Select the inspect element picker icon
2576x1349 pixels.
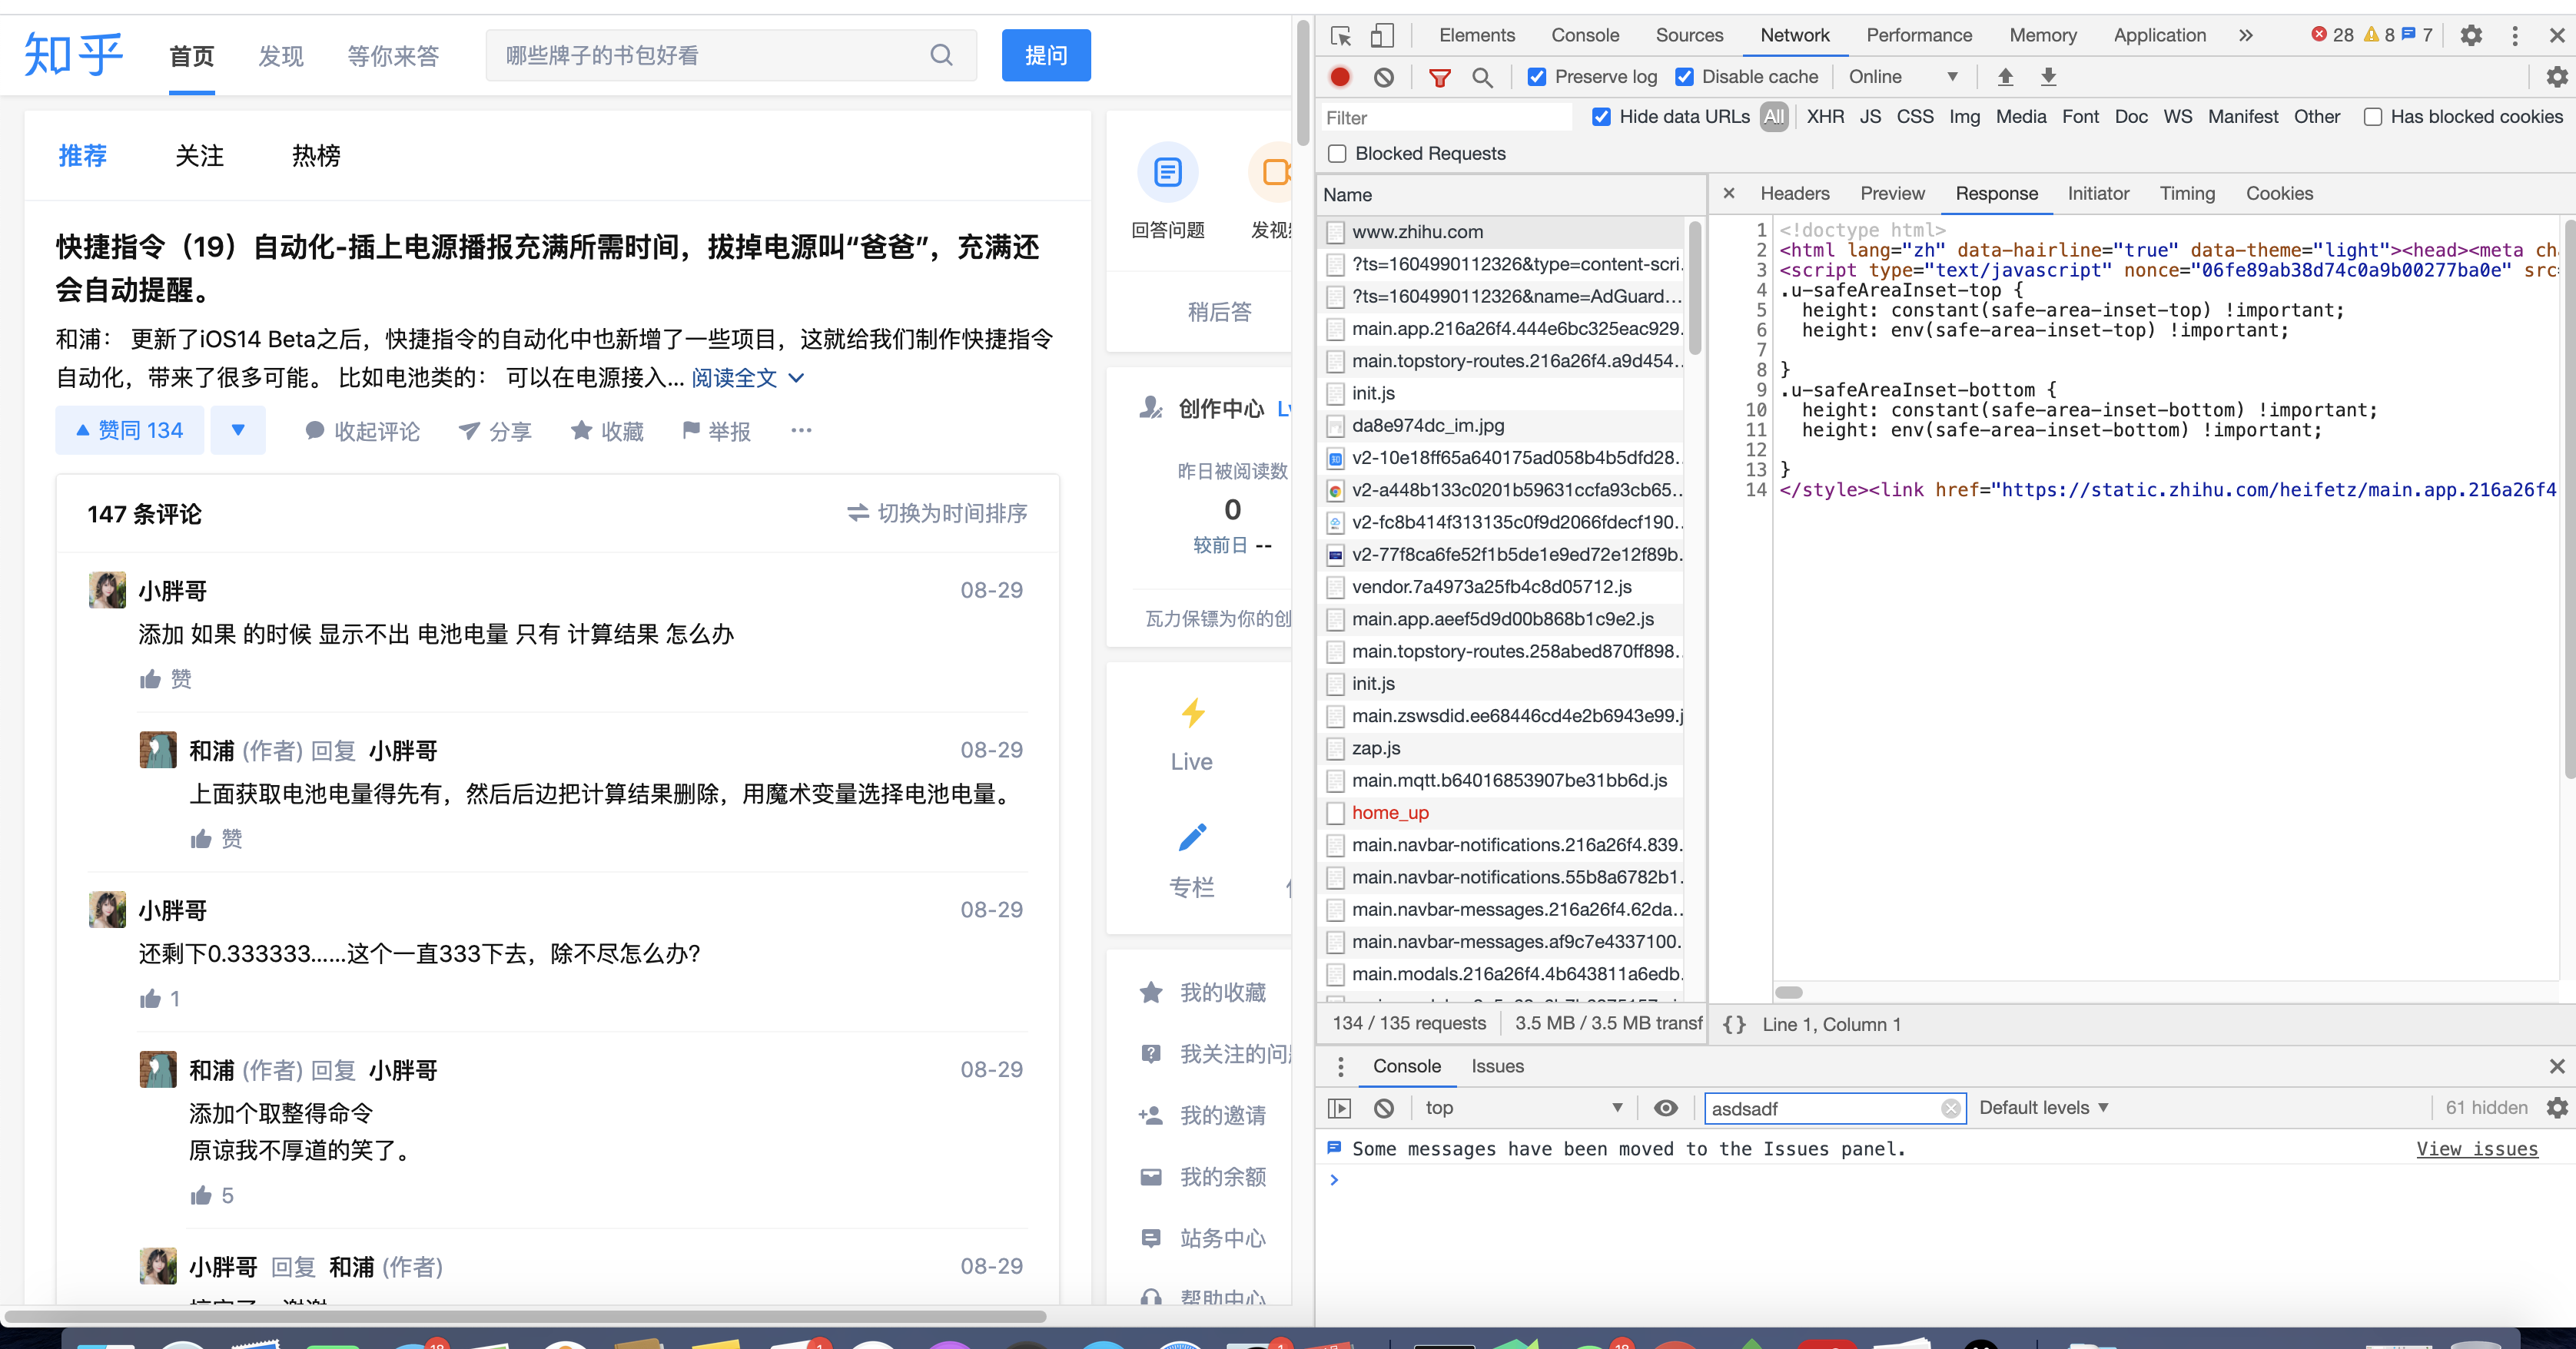[x=1341, y=36]
